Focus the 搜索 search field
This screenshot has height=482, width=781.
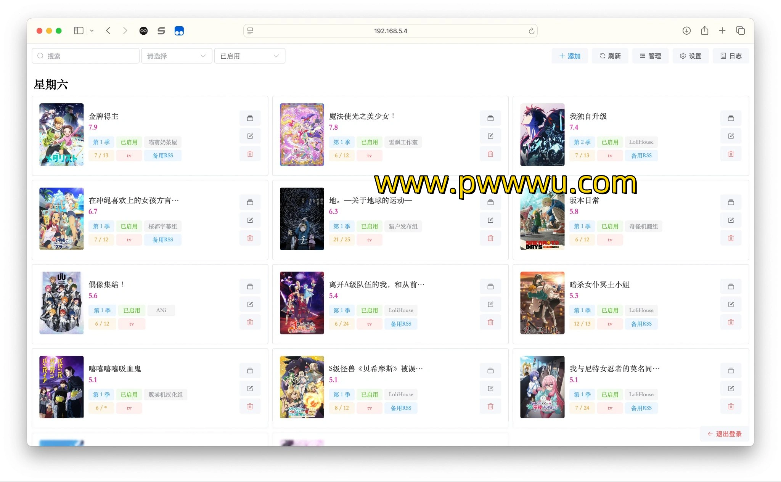click(x=85, y=56)
